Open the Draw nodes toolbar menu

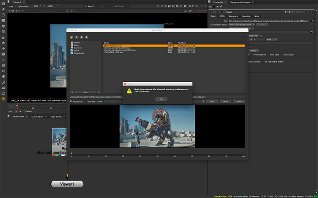click(x=3, y=9)
